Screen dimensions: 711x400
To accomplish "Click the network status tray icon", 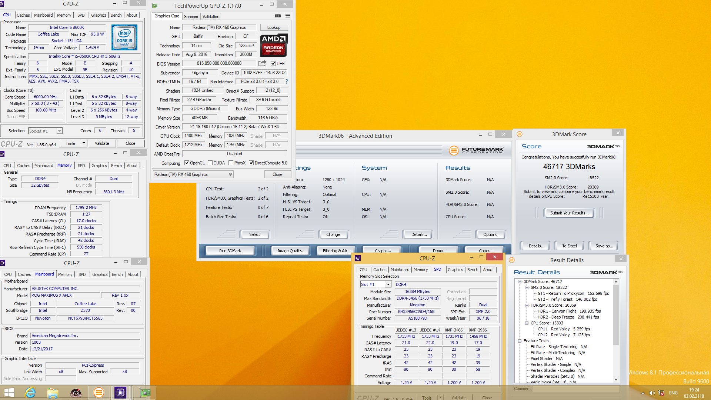I will (x=661, y=393).
